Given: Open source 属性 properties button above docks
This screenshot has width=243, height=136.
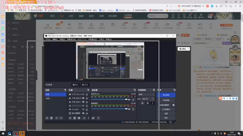Looking at the screenshot, I should click(x=75, y=85).
